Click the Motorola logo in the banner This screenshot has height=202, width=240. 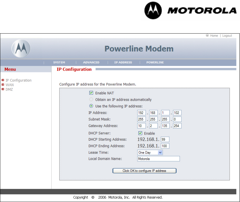[21, 49]
